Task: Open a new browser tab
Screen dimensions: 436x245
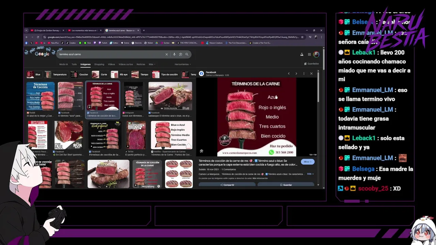Action: pos(144,30)
